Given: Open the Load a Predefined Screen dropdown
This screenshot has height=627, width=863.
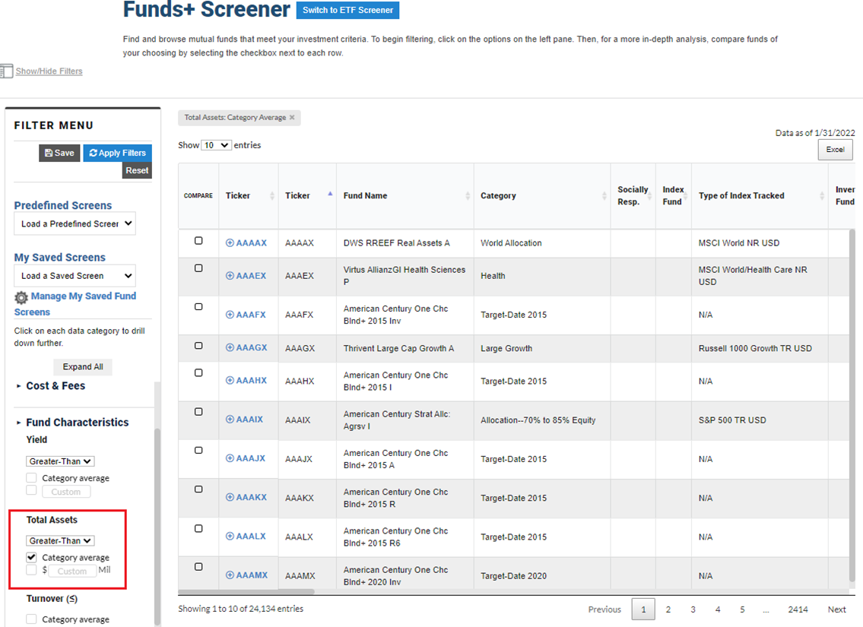Looking at the screenshot, I should [x=75, y=224].
